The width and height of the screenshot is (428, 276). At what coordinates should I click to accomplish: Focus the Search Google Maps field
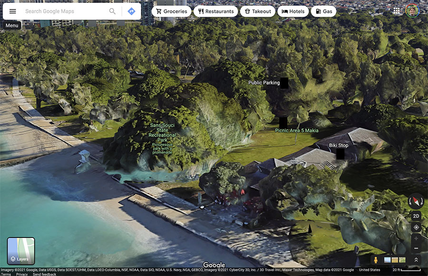(x=64, y=11)
